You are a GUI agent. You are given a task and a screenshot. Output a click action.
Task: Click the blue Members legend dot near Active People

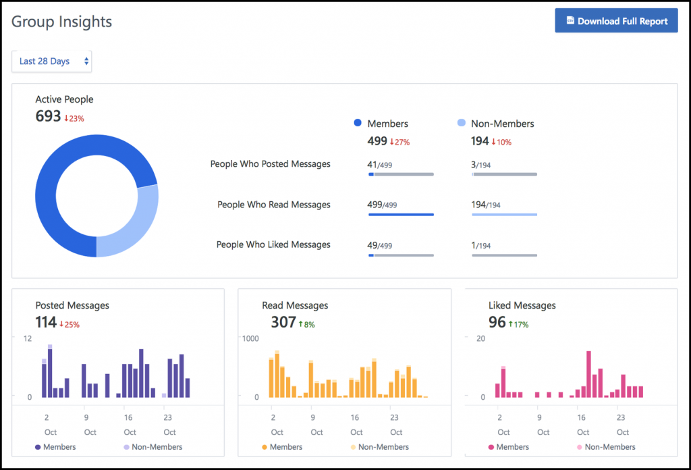click(x=358, y=123)
